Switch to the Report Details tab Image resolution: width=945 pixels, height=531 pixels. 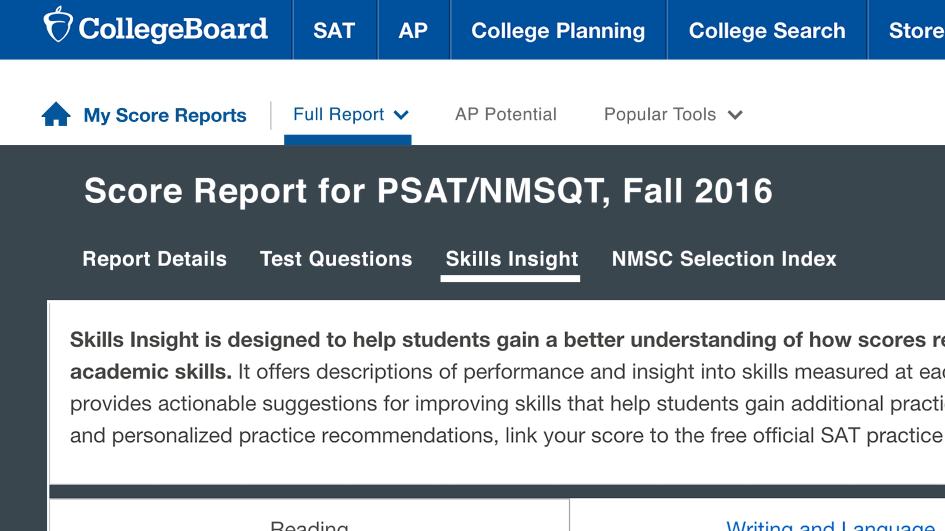(x=154, y=259)
